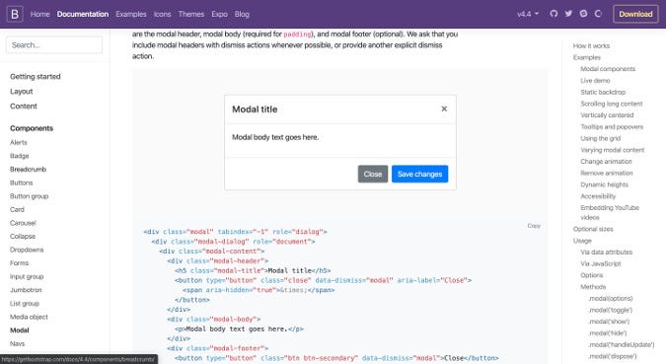The image size is (666, 364).
Task: Jump to Modal components section
Action: point(608,69)
